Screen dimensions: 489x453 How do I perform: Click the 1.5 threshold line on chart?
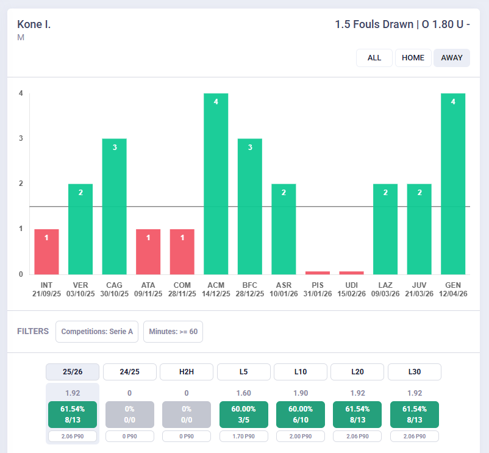pos(249,207)
